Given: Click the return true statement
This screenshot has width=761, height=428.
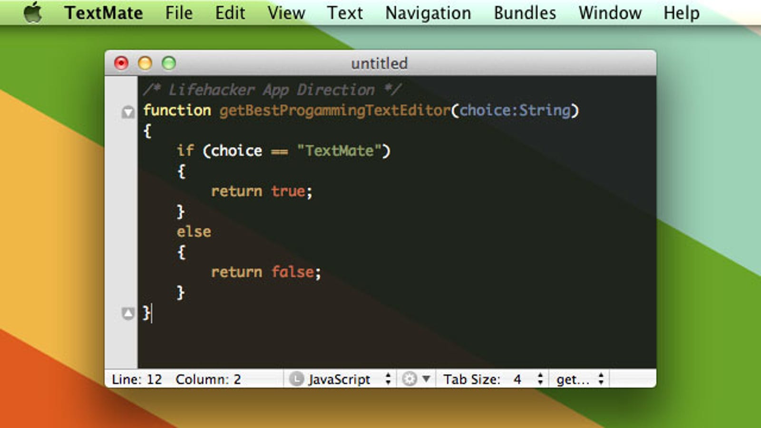Looking at the screenshot, I should (x=262, y=191).
